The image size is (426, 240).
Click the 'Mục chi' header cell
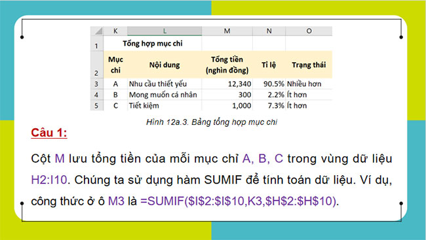point(115,65)
